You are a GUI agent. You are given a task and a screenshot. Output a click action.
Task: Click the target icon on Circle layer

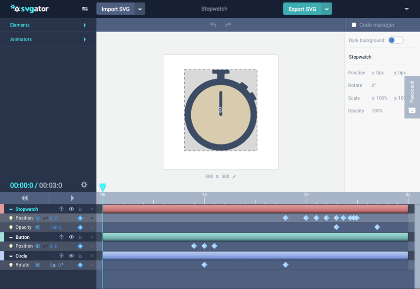[62, 256]
